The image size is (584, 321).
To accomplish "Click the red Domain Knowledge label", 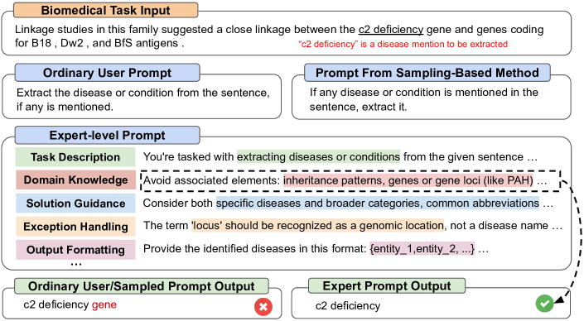I will [75, 180].
